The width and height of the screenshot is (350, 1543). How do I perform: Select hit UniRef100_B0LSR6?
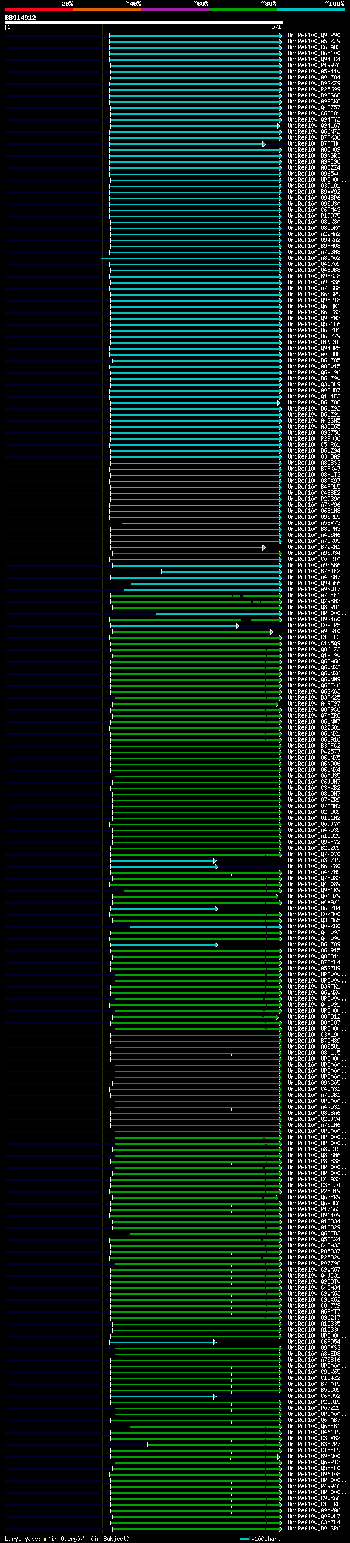[x=313, y=1528]
